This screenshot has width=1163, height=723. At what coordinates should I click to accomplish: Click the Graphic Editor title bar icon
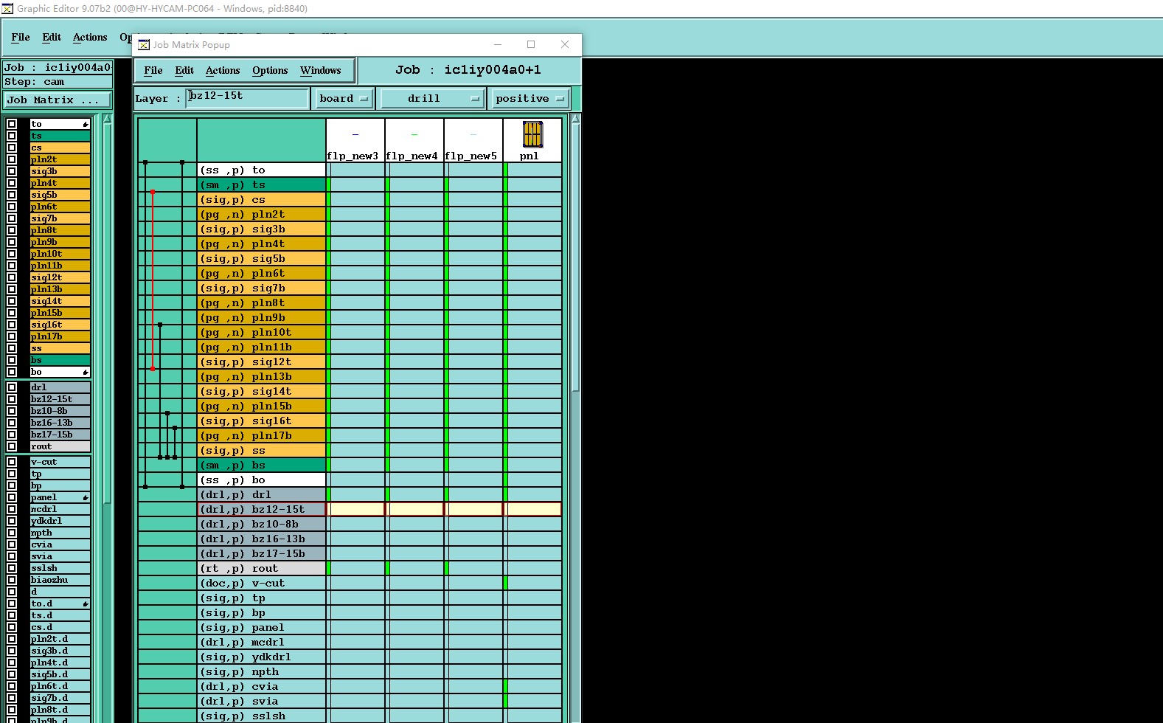pos(7,8)
